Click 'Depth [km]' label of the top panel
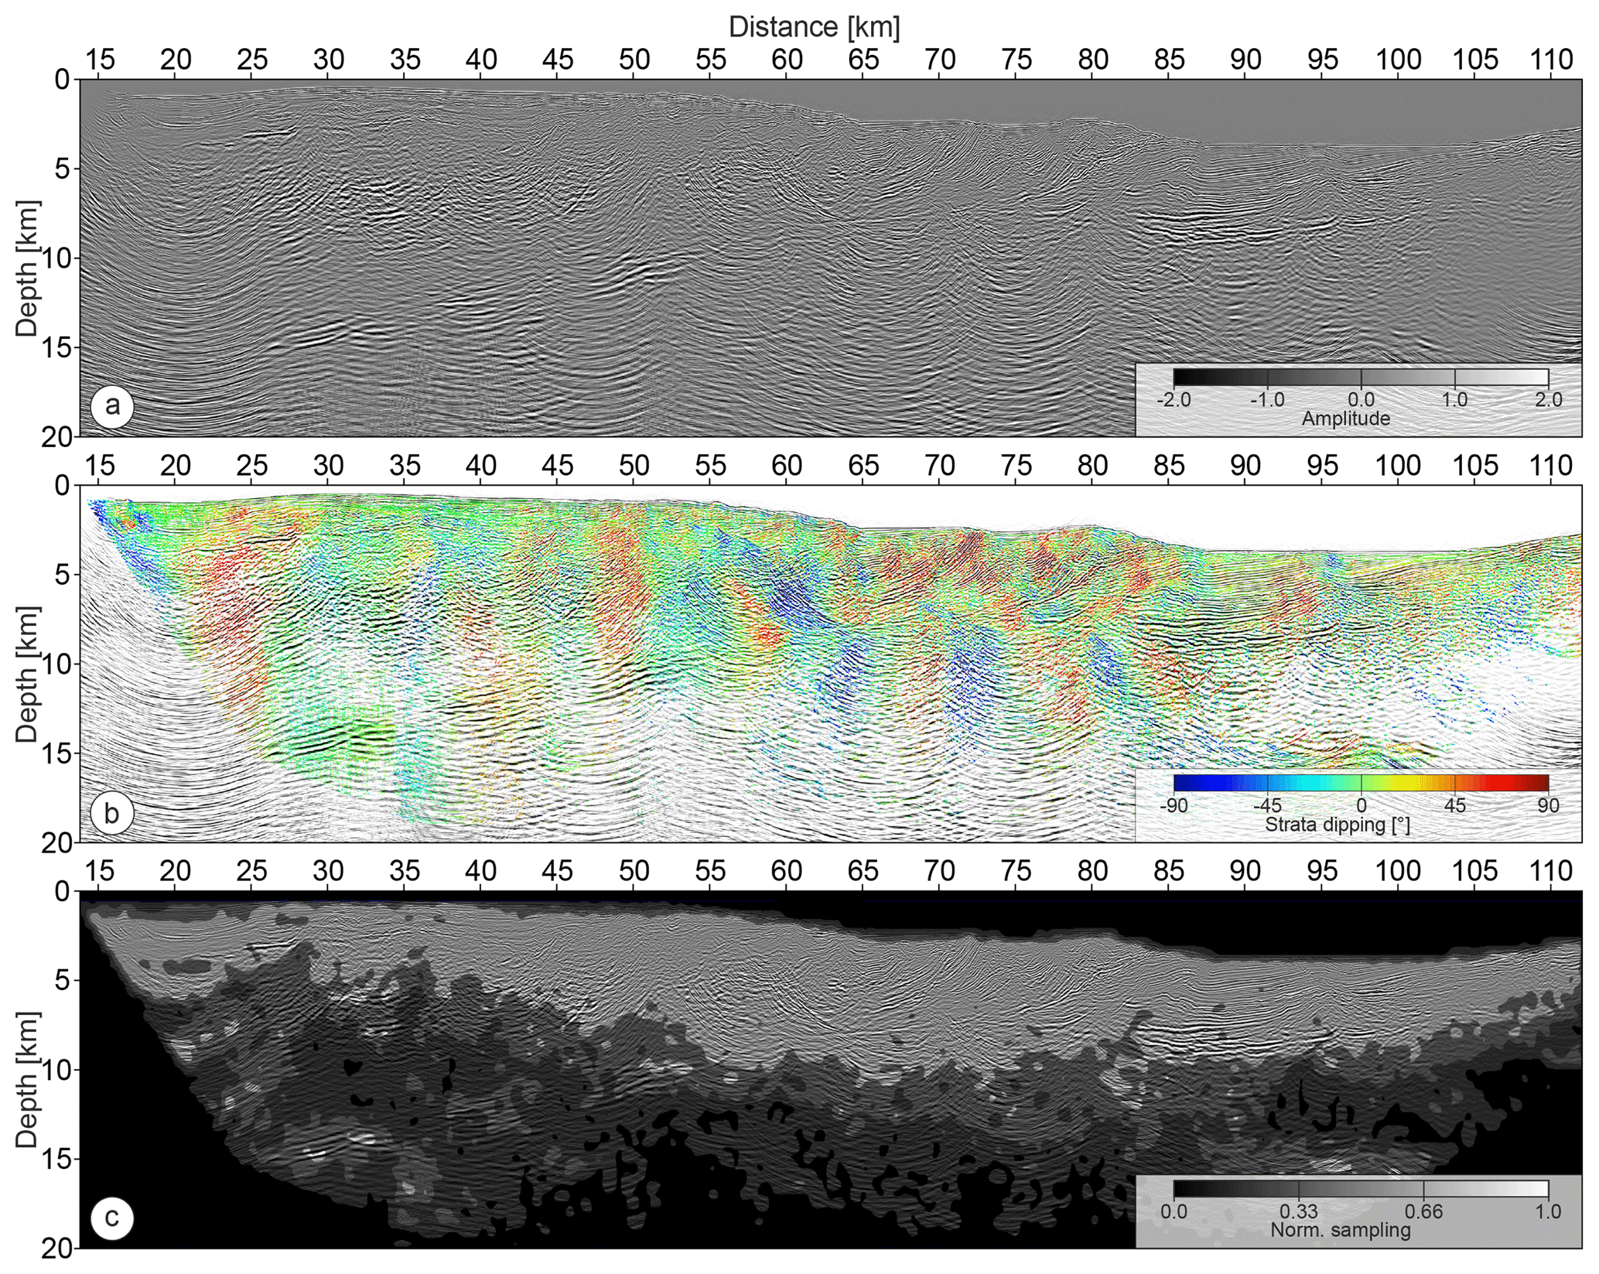1599x1274 pixels. pyautogui.click(x=27, y=268)
